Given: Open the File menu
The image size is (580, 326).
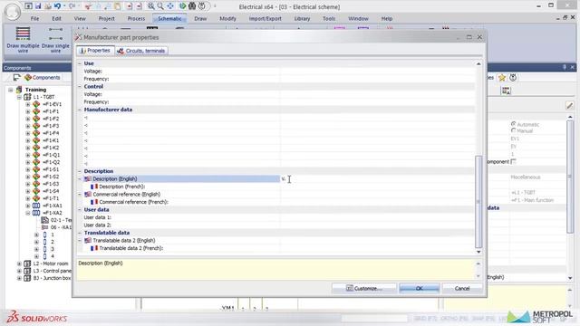Looking at the screenshot, I should point(34,18).
